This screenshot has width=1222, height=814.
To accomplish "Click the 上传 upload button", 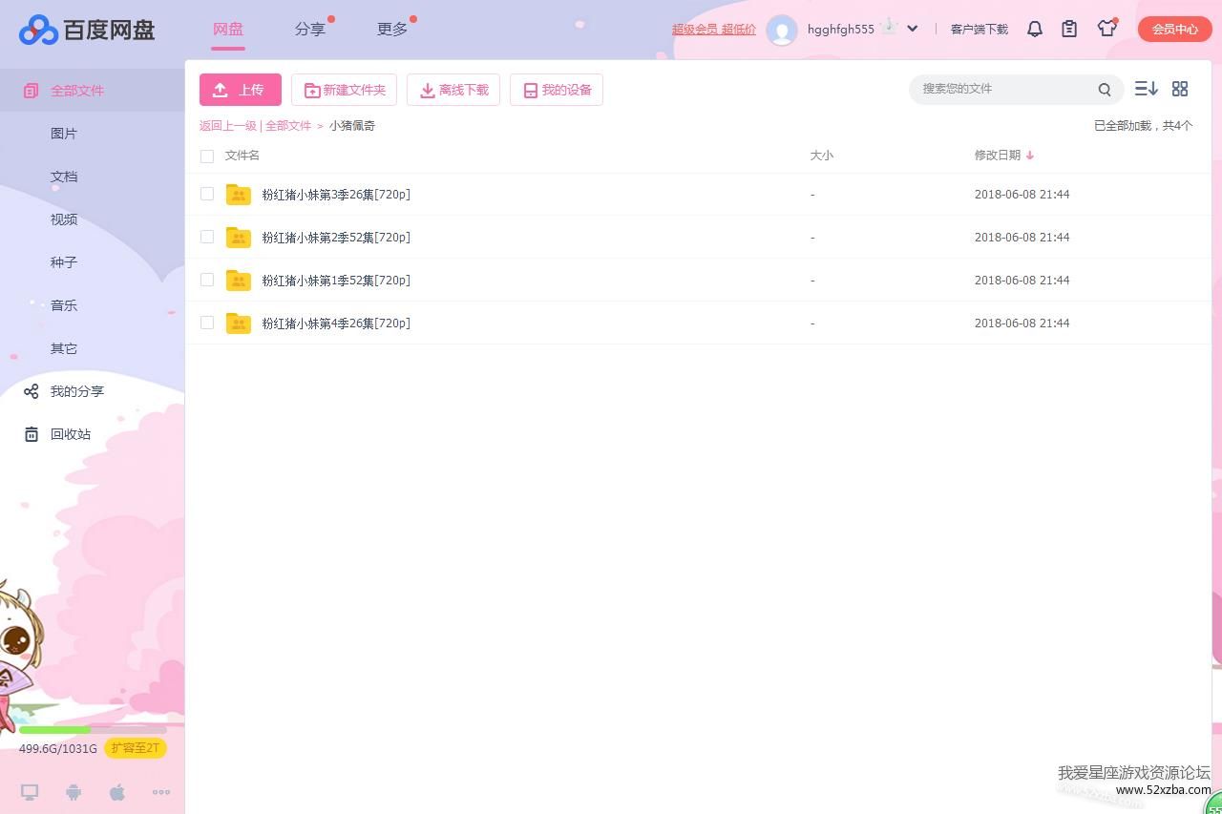I will (x=241, y=90).
